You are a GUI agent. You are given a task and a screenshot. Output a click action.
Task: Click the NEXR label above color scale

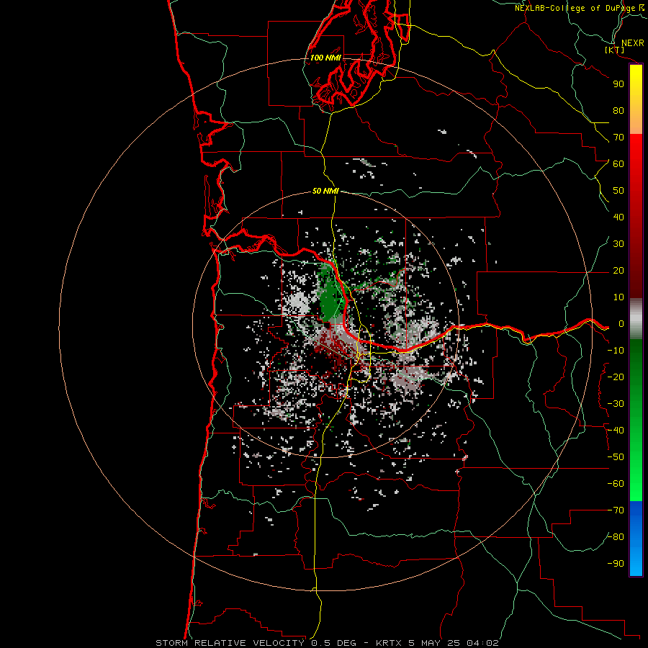point(632,42)
